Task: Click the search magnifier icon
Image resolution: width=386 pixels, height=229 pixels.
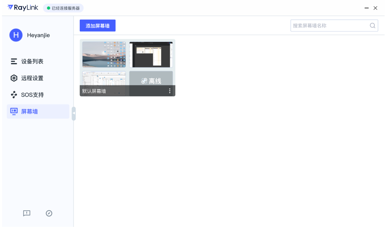Action: [x=372, y=26]
